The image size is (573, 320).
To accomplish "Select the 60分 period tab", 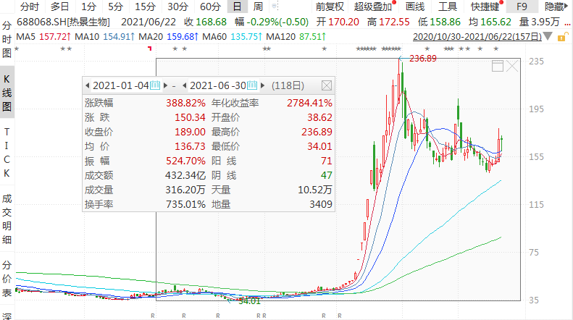I will coord(211,7).
